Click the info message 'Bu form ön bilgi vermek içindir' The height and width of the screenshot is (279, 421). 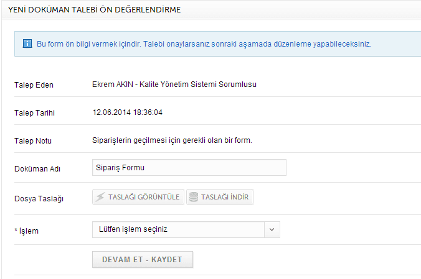pos(88,44)
